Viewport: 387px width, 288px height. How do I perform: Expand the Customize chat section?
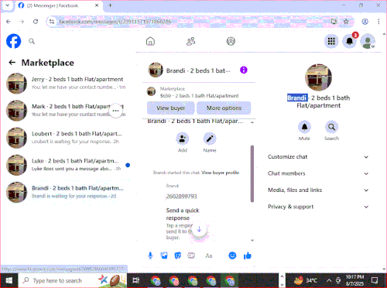318,157
